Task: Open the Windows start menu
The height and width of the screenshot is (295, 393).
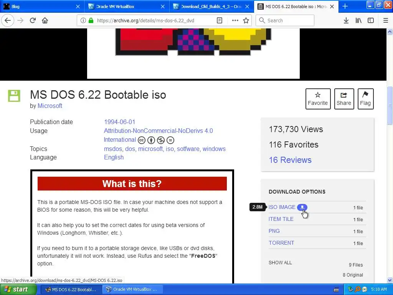Action: tap(18, 290)
